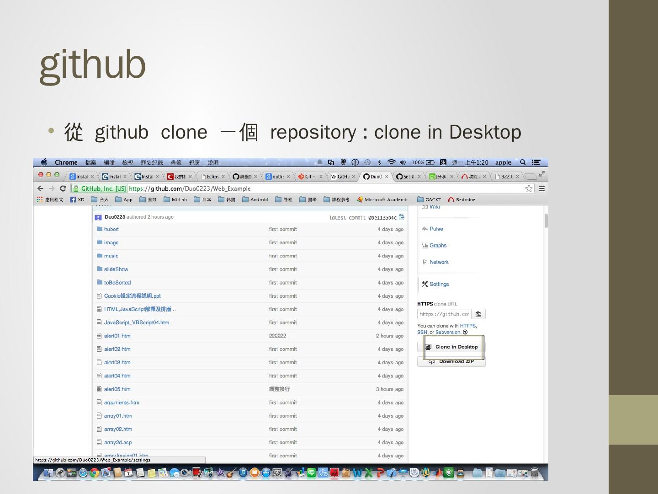Open the 222222 commit message link
The height and width of the screenshot is (494, 658).
(277, 336)
